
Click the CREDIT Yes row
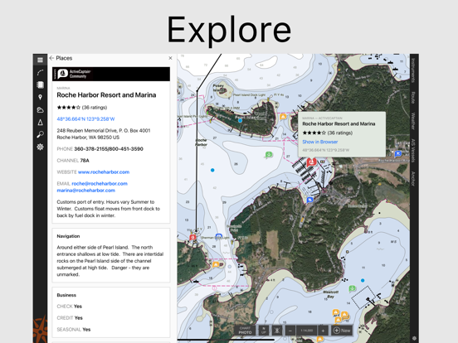click(x=70, y=318)
